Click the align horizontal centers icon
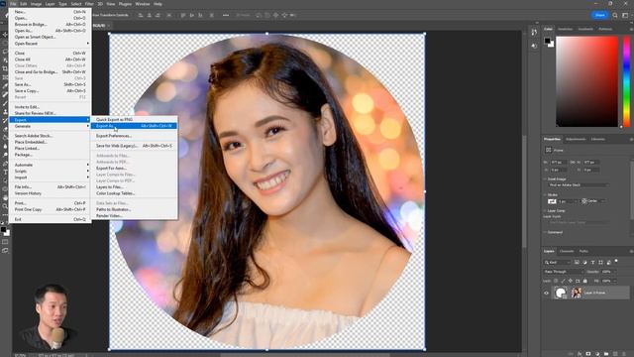 click(150, 15)
